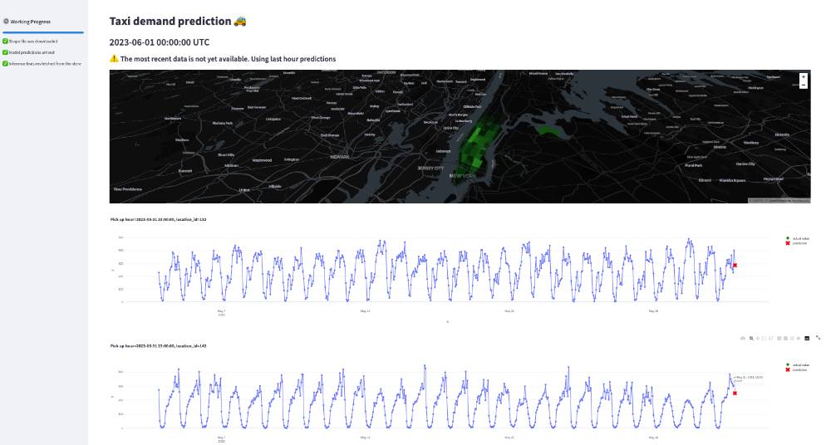The image size is (831, 445).
Task: Toggle 'prediction' trace in second chart legend
Action: pyautogui.click(x=797, y=369)
